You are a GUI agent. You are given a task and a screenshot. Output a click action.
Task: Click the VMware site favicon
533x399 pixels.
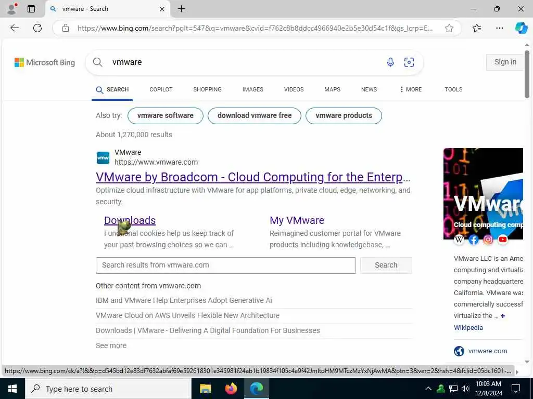(103, 158)
